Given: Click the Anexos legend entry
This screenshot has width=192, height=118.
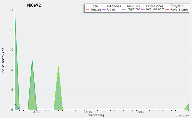Looking at the screenshot, I should point(96,9).
